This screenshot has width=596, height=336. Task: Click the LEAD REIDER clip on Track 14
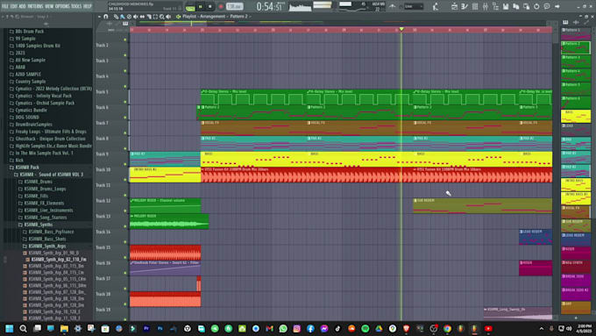536,237
